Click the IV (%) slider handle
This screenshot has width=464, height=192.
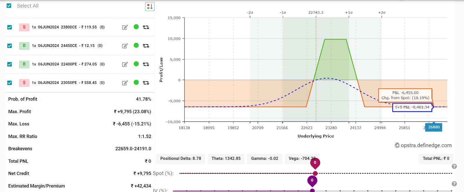(x=312, y=191)
